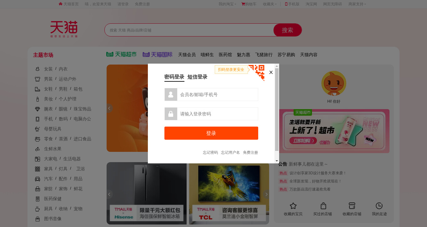Click the mobile phone icon 手机版
Image resolution: width=427 pixels, height=227 pixels.
(x=286, y=4)
